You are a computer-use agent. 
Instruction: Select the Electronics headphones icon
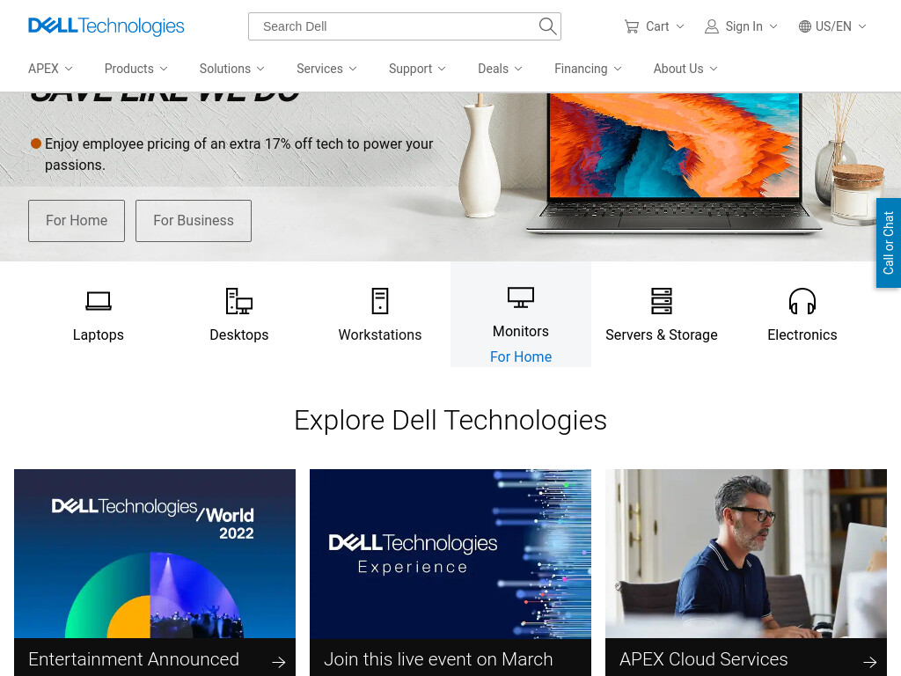click(x=802, y=301)
